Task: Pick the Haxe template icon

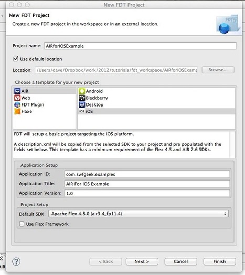Action: [x=17, y=111]
